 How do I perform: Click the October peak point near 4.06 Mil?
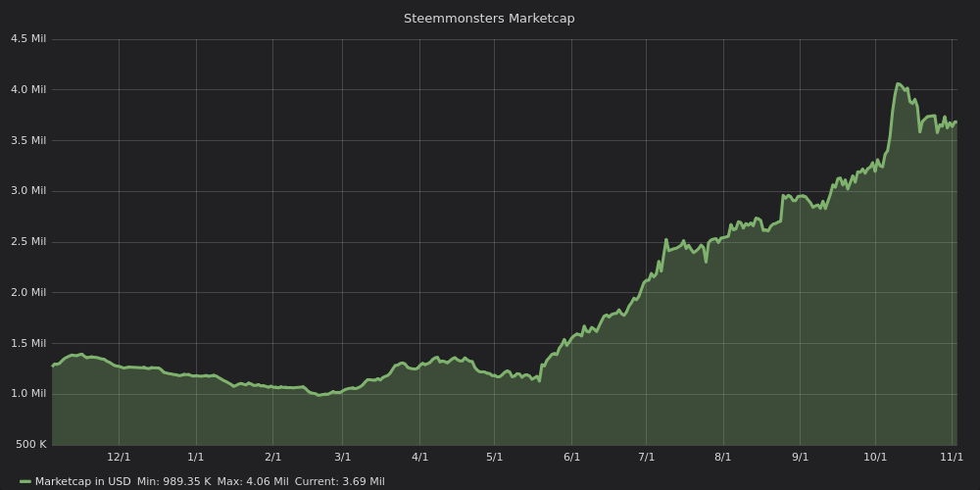click(898, 83)
